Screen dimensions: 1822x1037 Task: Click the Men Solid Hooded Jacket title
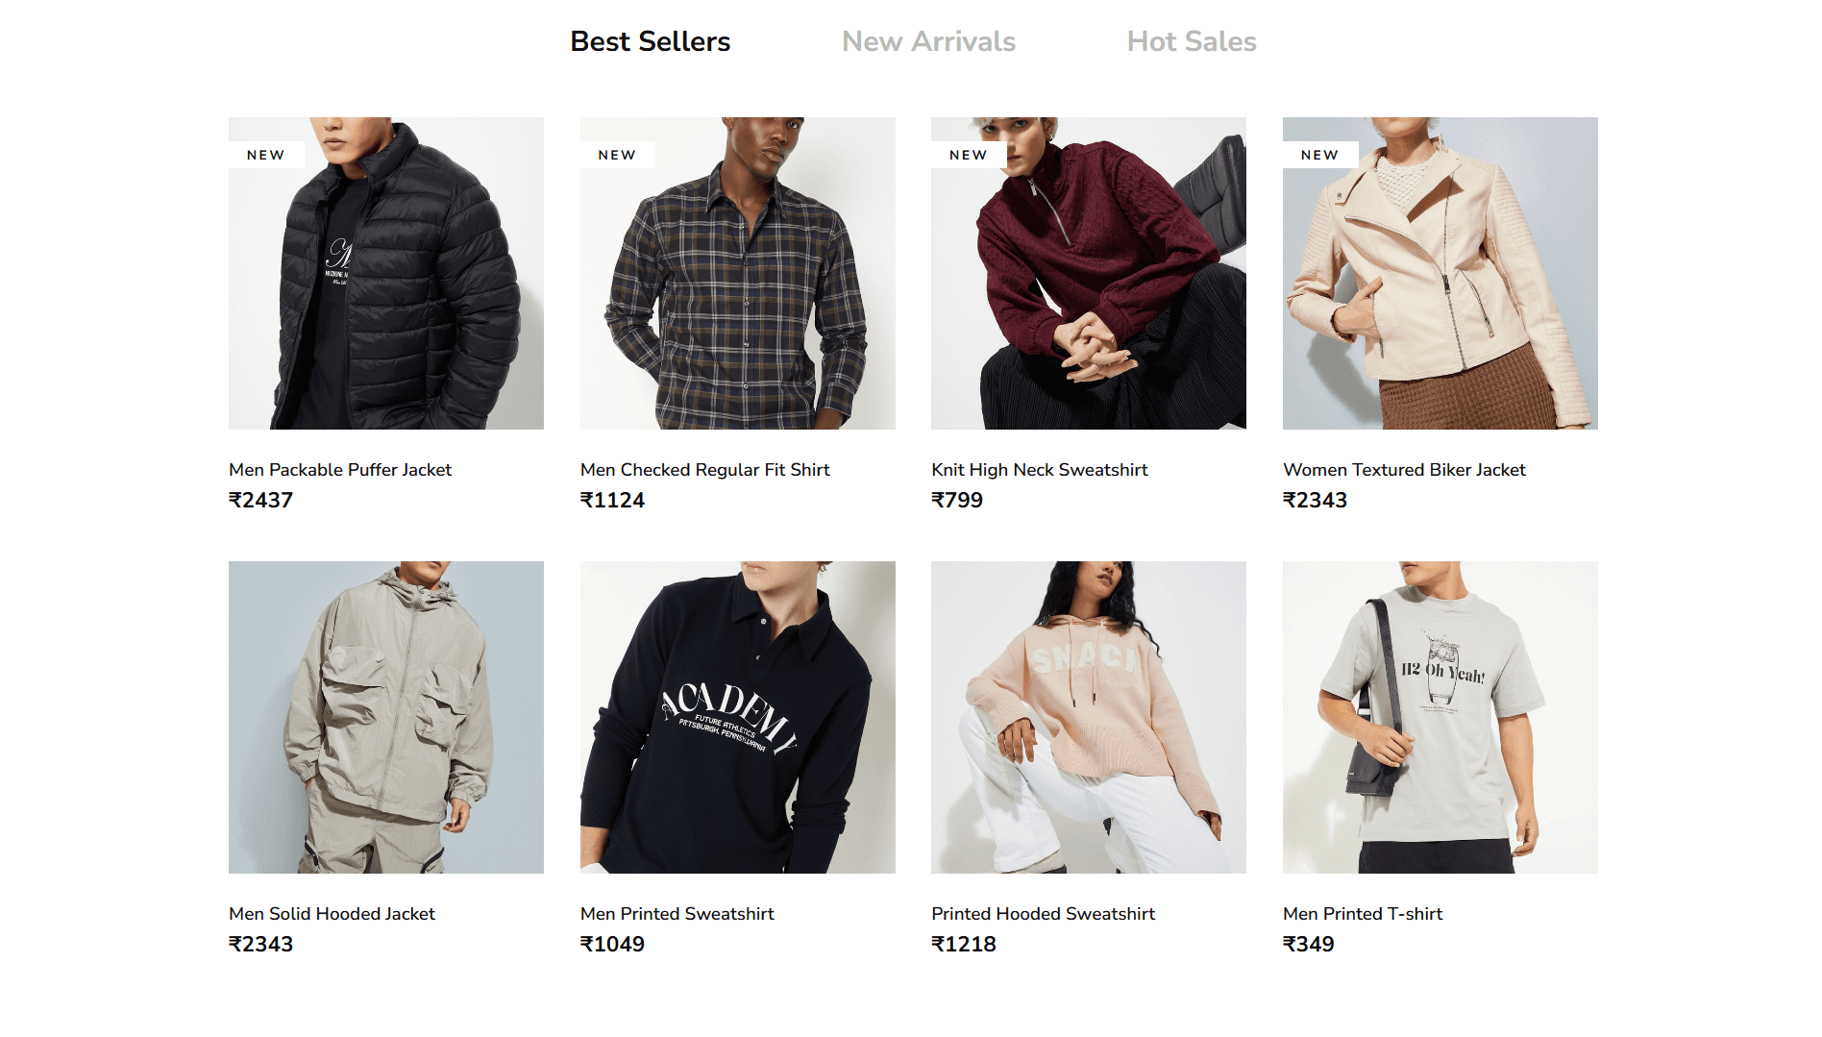click(x=332, y=914)
